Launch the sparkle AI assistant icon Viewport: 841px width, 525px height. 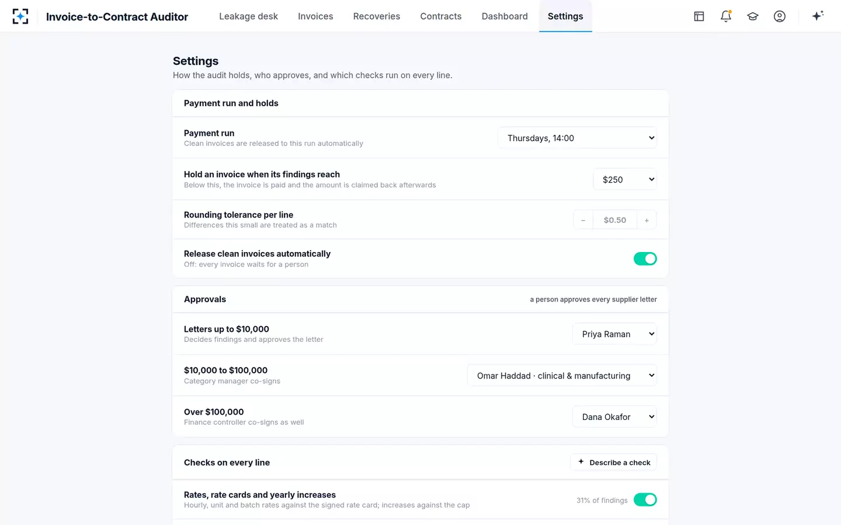(x=818, y=16)
